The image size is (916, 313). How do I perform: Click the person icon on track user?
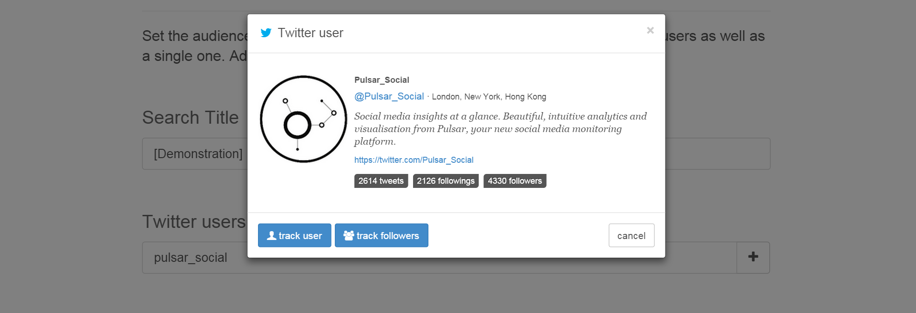pos(271,236)
